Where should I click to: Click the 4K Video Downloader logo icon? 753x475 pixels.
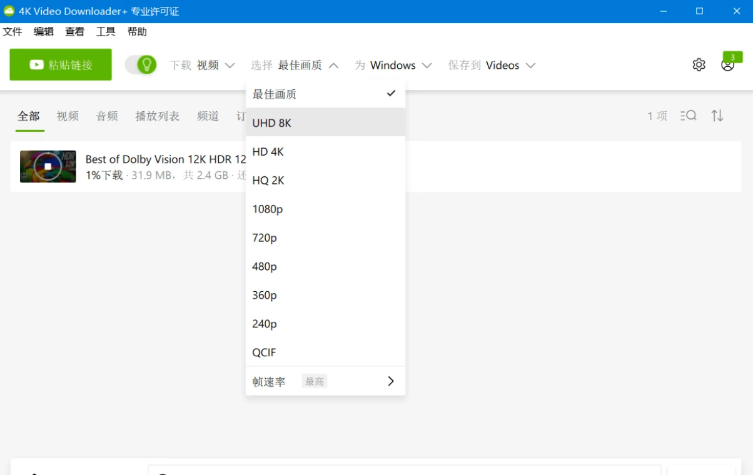[10, 11]
